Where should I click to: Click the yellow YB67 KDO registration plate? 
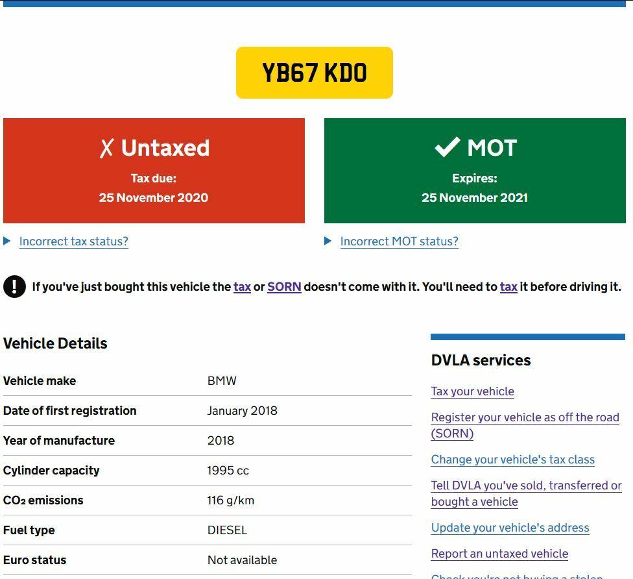[x=314, y=73]
